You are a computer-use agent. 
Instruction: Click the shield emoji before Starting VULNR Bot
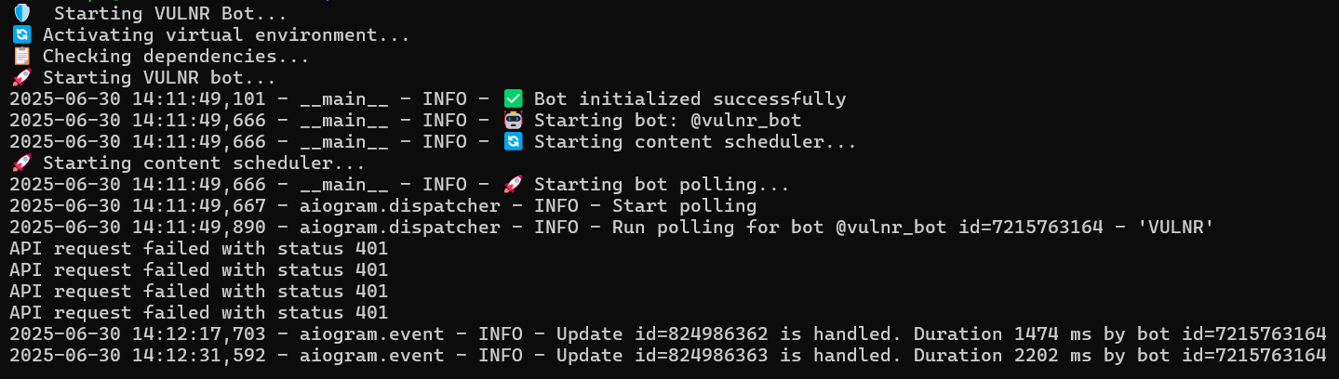tap(21, 14)
